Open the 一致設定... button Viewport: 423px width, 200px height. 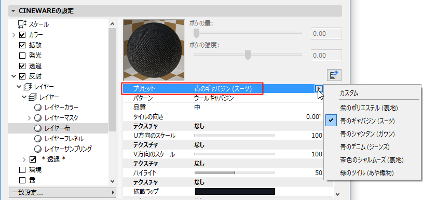[x=62, y=192]
